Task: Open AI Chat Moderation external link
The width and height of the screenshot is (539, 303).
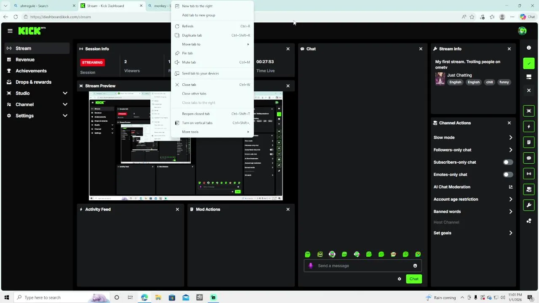Action: point(510,187)
